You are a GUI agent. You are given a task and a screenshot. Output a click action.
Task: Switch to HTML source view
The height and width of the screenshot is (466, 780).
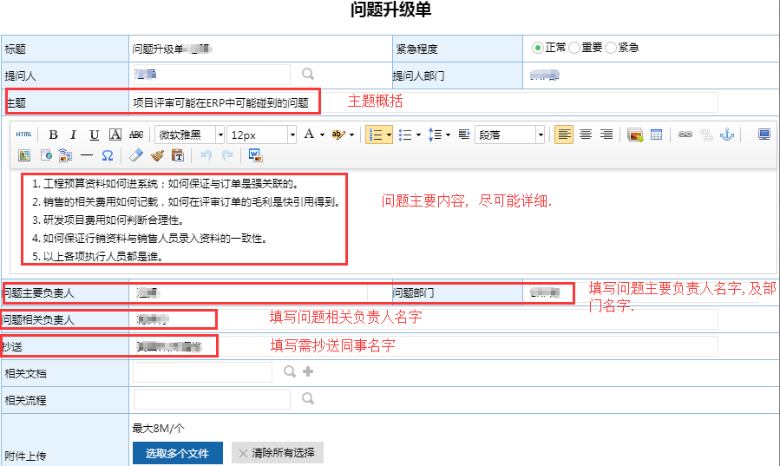[x=23, y=135]
